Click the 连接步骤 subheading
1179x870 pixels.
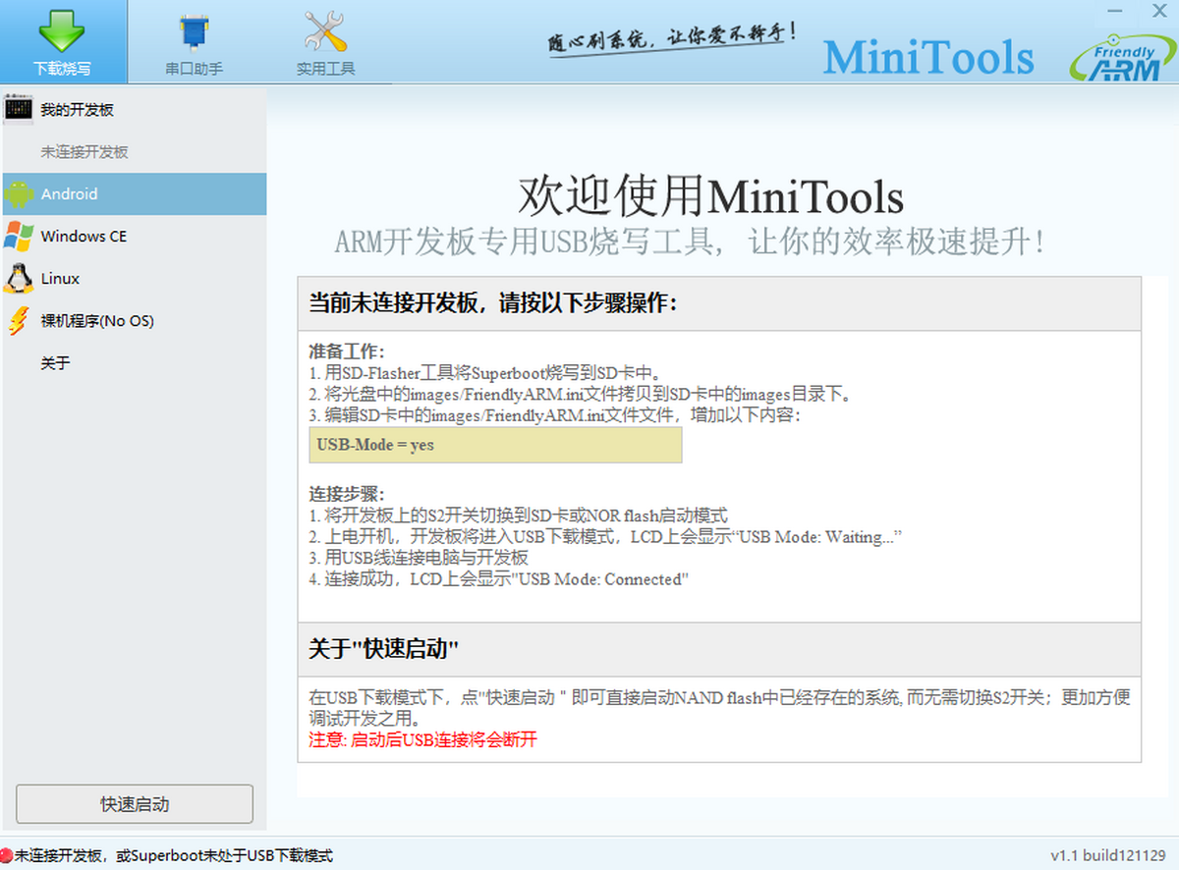coord(346,493)
